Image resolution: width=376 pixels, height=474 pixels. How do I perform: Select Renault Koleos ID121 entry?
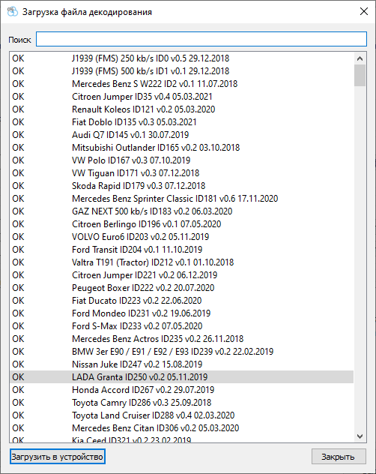(x=181, y=109)
